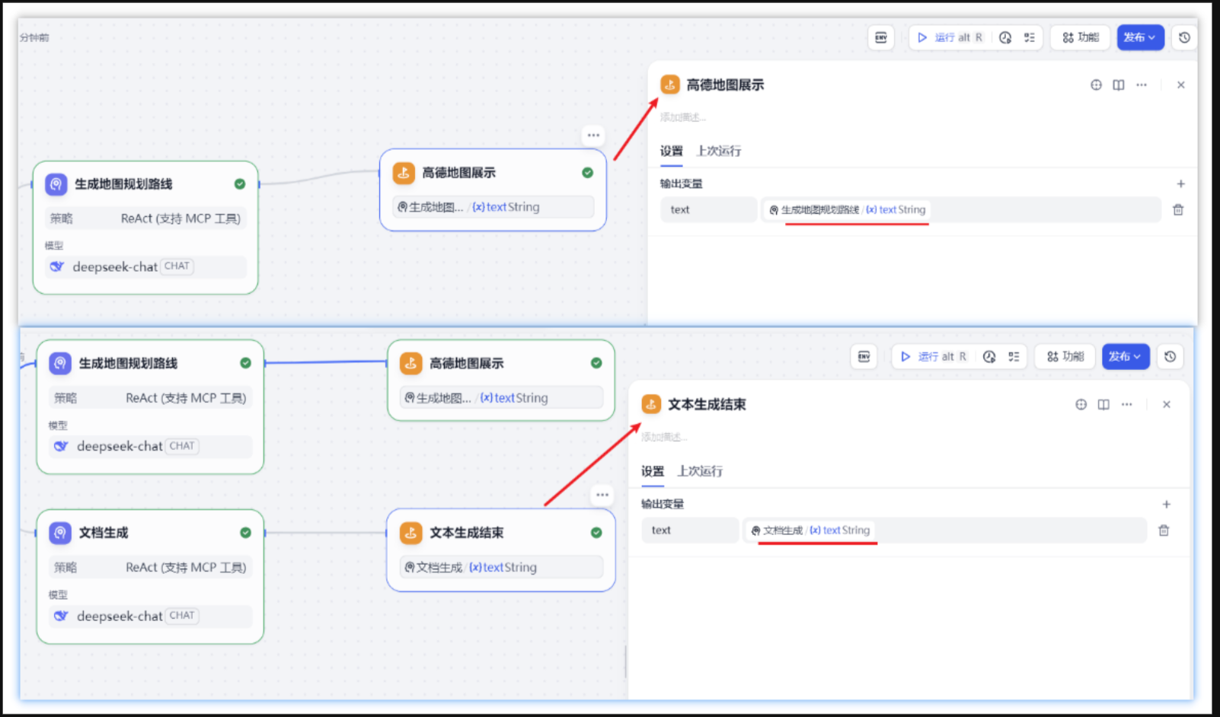The height and width of the screenshot is (717, 1220).
Task: Switch to 上次运行 tab in 高德地图展示 panel
Action: [x=718, y=151]
